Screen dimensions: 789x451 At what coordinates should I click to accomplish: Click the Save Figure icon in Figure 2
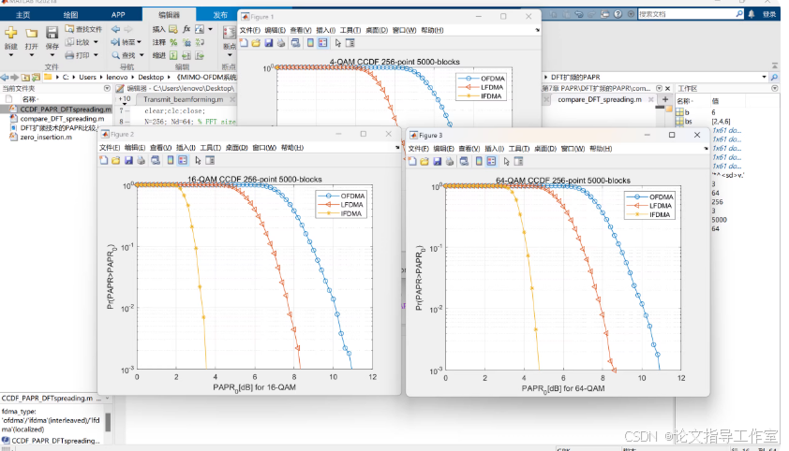click(128, 160)
